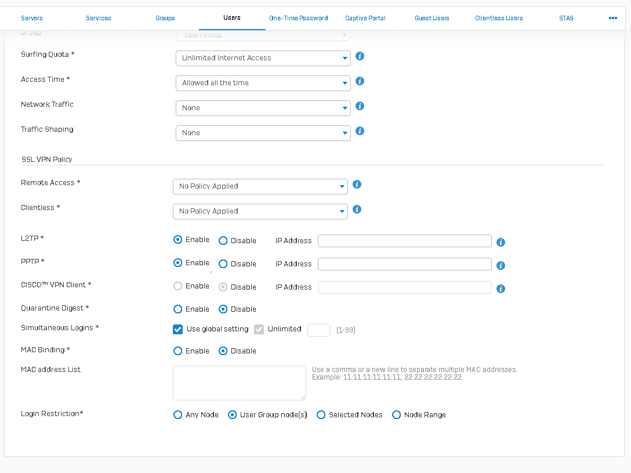Click inside the MAC address List text area
Viewport: 631px width, 473px height.
point(239,382)
